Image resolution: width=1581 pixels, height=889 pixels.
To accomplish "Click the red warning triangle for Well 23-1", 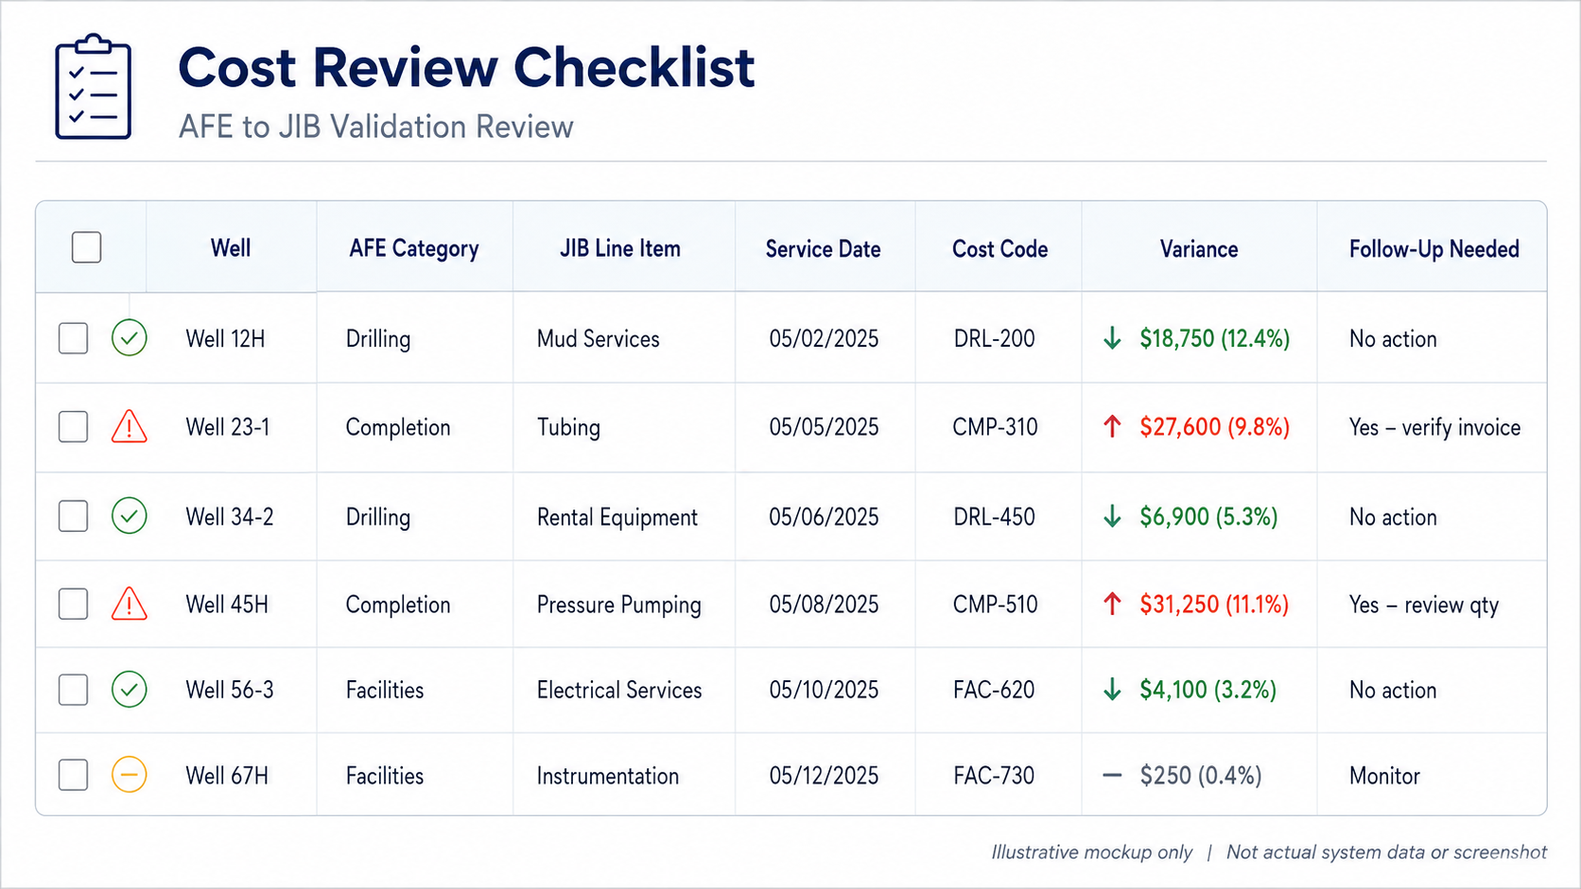I will tap(130, 426).
